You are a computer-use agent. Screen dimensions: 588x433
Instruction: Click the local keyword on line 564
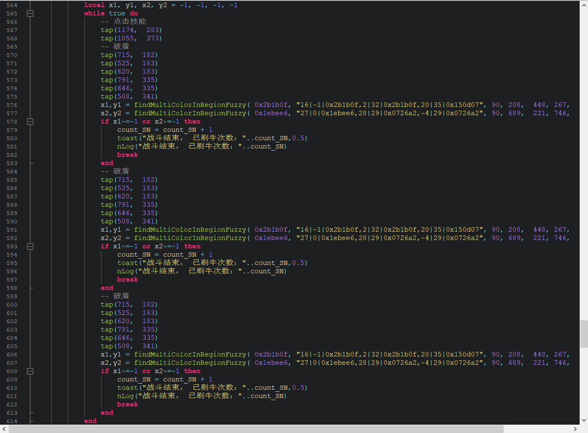tap(94, 5)
